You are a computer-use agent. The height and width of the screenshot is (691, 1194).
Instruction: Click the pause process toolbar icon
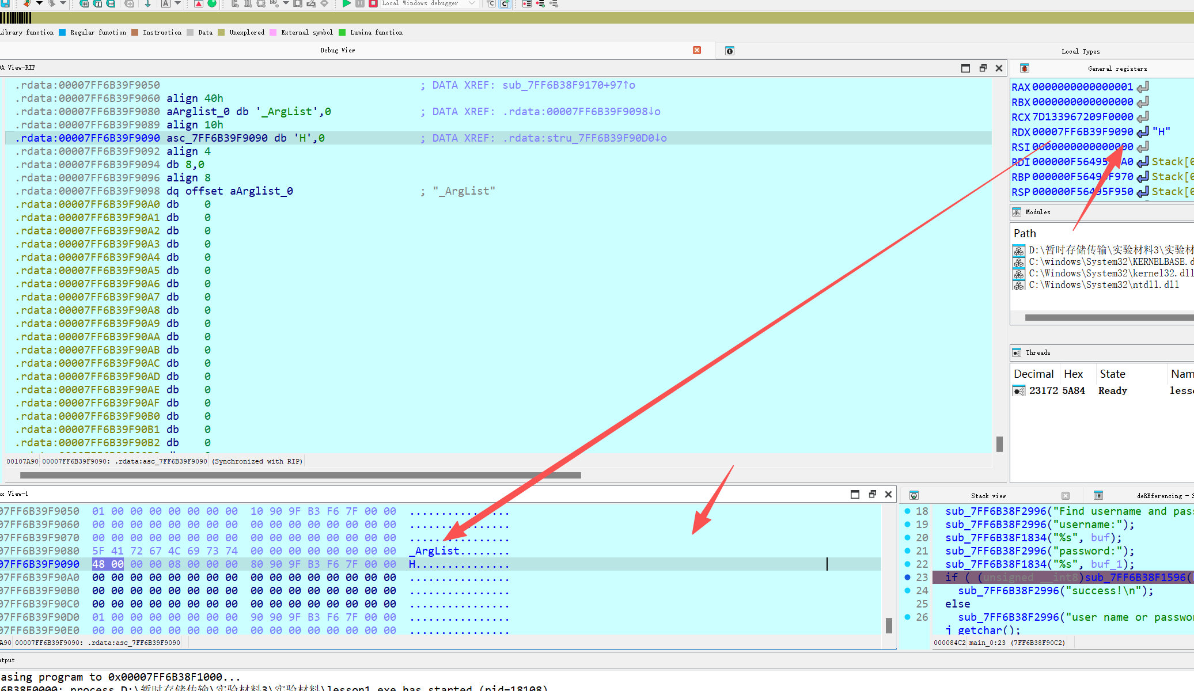359,3
